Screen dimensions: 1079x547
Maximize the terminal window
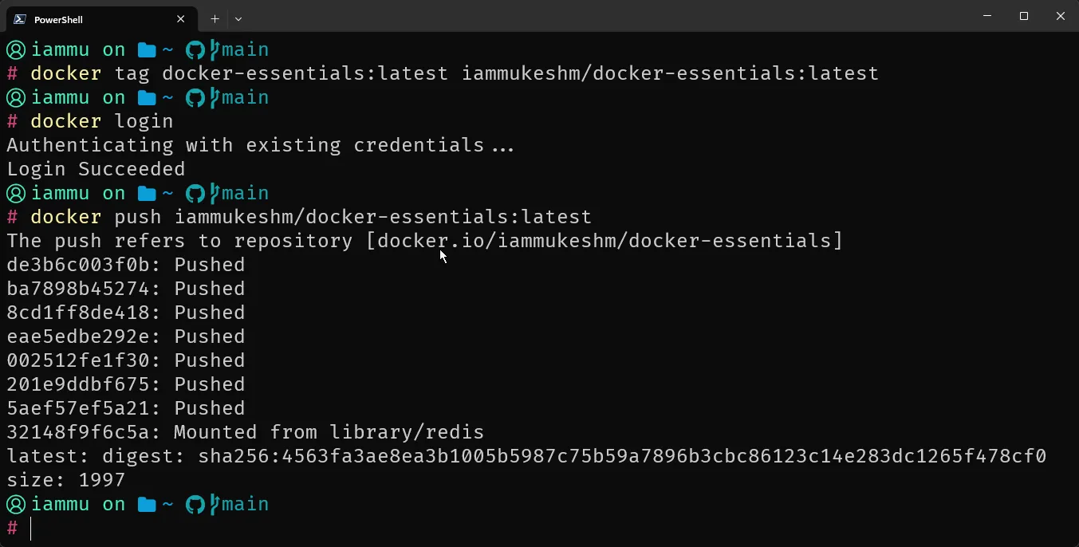pyautogui.click(x=1024, y=16)
